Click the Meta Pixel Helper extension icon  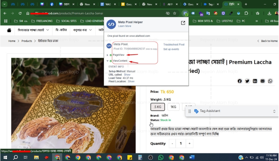(x=185, y=13)
